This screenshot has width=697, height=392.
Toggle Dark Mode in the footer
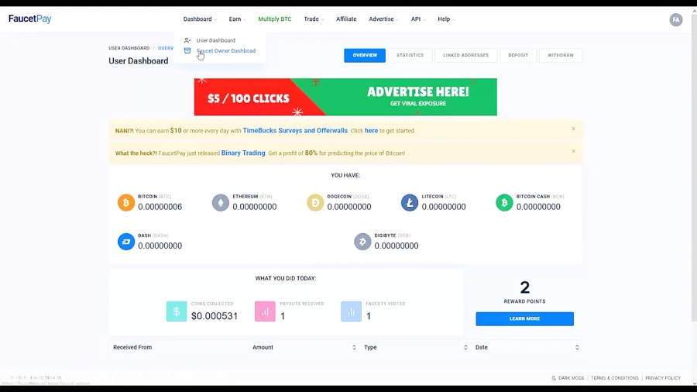tap(568, 378)
